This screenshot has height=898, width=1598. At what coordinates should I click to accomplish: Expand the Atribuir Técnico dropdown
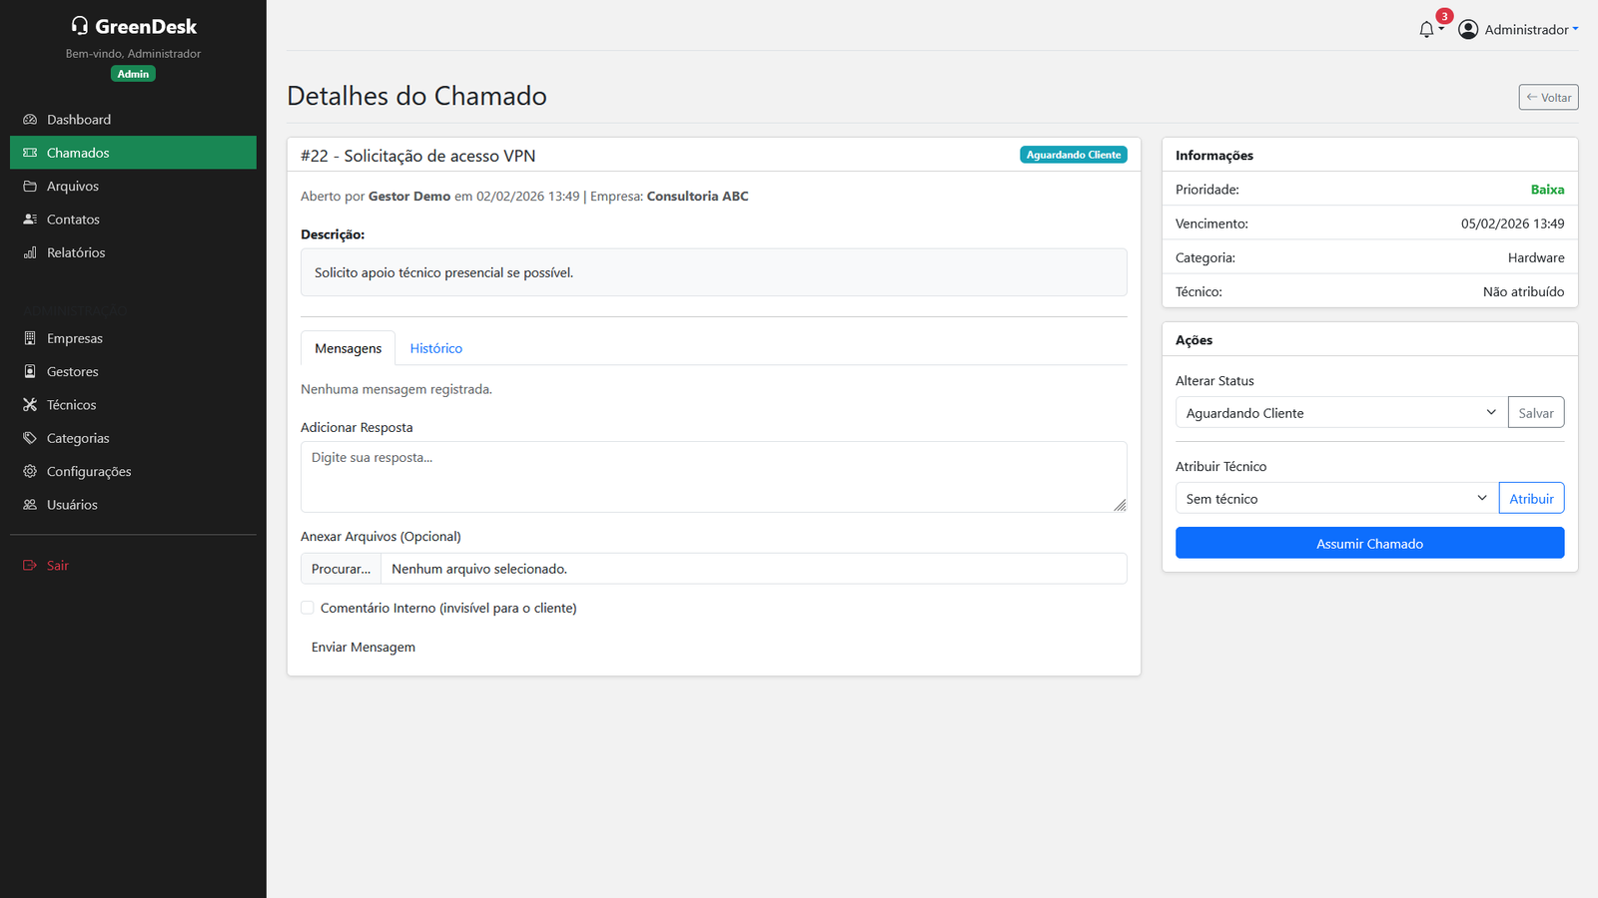pos(1336,499)
